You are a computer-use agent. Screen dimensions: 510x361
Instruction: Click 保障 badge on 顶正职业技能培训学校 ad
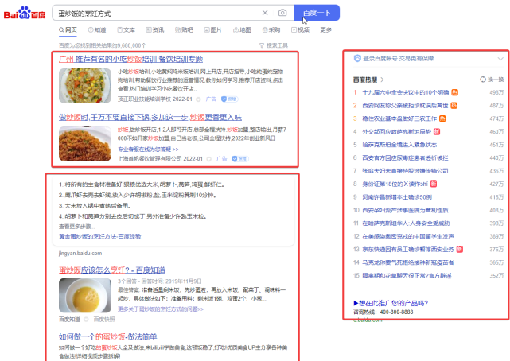pyautogui.click(x=230, y=99)
